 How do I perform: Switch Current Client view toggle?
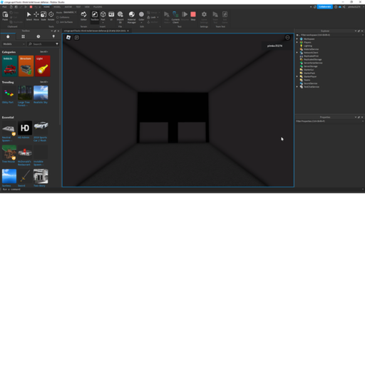[175, 17]
